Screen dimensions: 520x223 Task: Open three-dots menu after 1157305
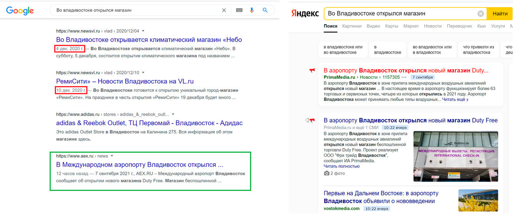[x=404, y=77]
